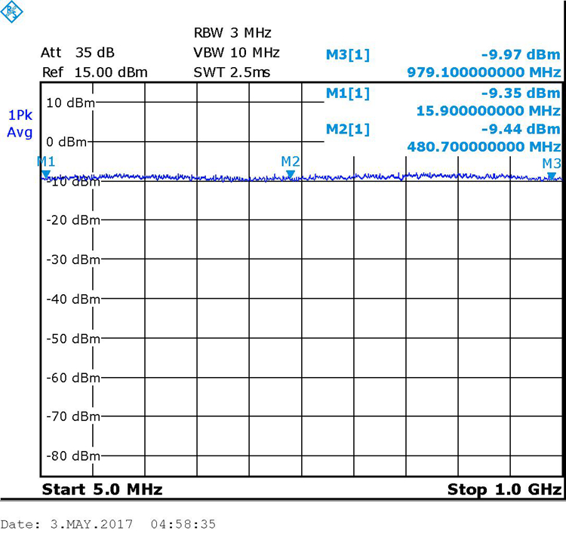The image size is (566, 549).
Task: Click the SWT 2.5ms sweep time
Action: pos(232,73)
